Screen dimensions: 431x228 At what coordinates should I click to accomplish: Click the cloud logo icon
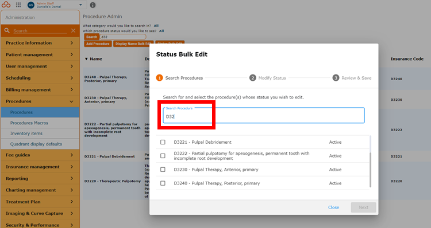(x=6, y=5)
